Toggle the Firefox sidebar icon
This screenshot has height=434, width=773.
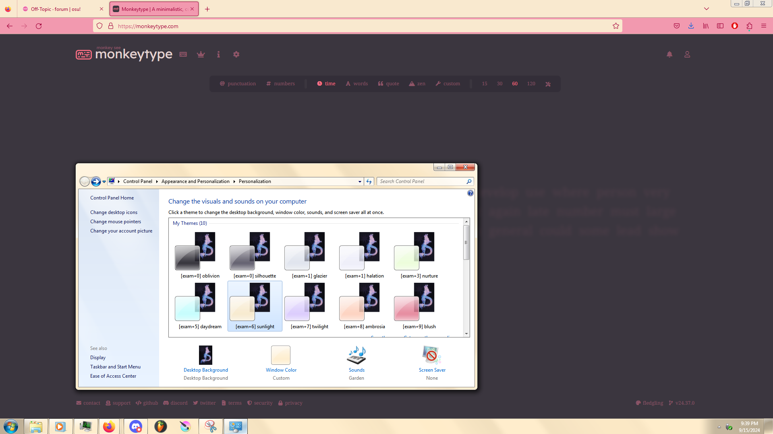pyautogui.click(x=720, y=26)
